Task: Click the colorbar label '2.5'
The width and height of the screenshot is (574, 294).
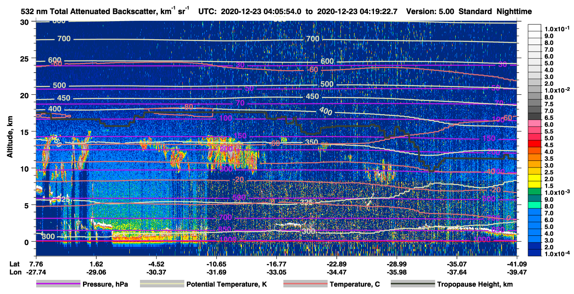Action: [x=549, y=172]
